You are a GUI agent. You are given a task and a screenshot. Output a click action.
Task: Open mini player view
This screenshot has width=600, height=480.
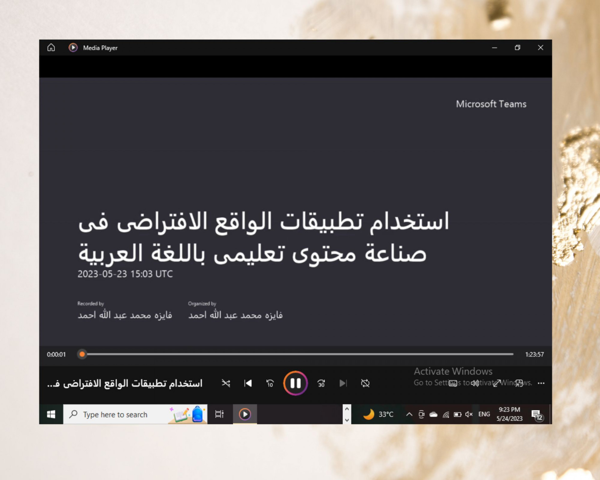[519, 383]
